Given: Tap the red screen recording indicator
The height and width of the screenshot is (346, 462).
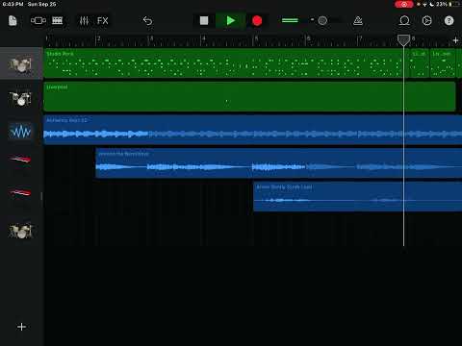Looking at the screenshot, I should click(x=404, y=4).
